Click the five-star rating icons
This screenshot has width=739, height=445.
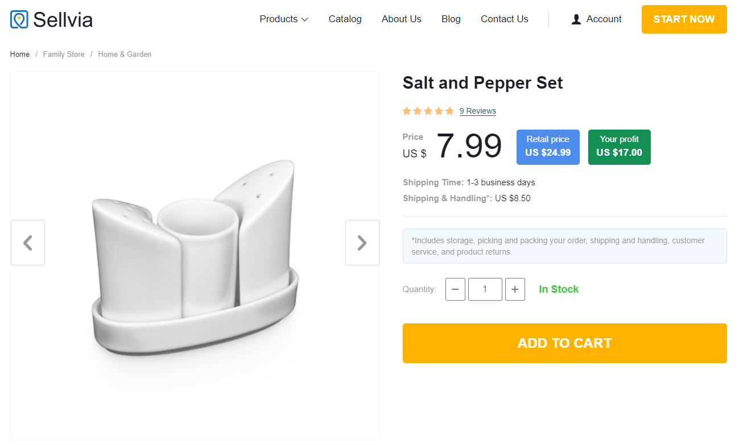click(428, 111)
